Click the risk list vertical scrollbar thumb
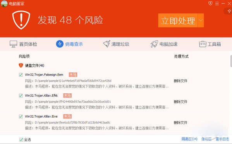 point(231,61)
